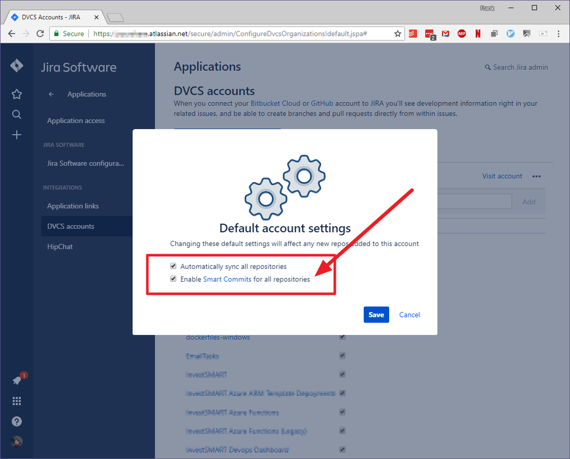This screenshot has width=570, height=459.
Task: Open the dockerfiles-windows repository link
Action: point(218,337)
